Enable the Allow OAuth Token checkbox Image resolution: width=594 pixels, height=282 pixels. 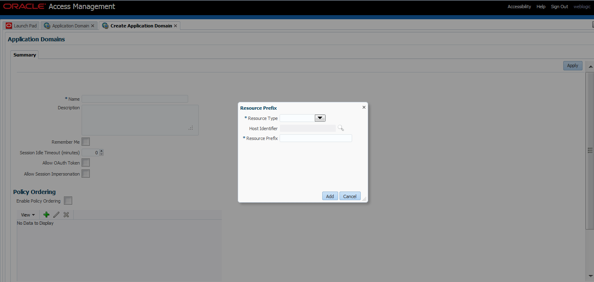tap(86, 162)
